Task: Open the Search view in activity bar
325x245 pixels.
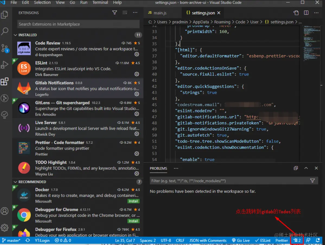Action: (x=5, y=31)
